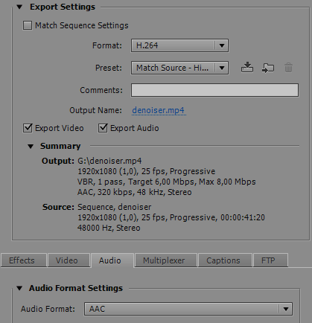Enable Match Sequence Settings checkbox
Screen dimensions: 312x323
(x=28, y=25)
